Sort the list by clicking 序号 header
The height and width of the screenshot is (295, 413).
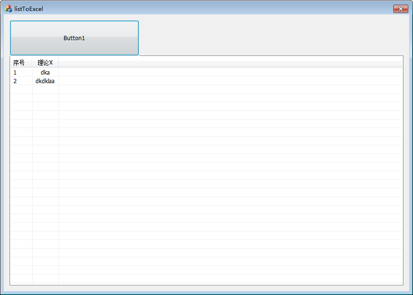[21, 62]
